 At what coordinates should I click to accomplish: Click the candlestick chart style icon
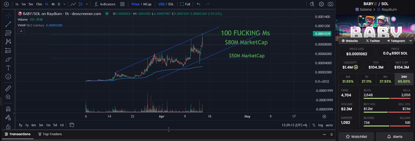[81, 4]
